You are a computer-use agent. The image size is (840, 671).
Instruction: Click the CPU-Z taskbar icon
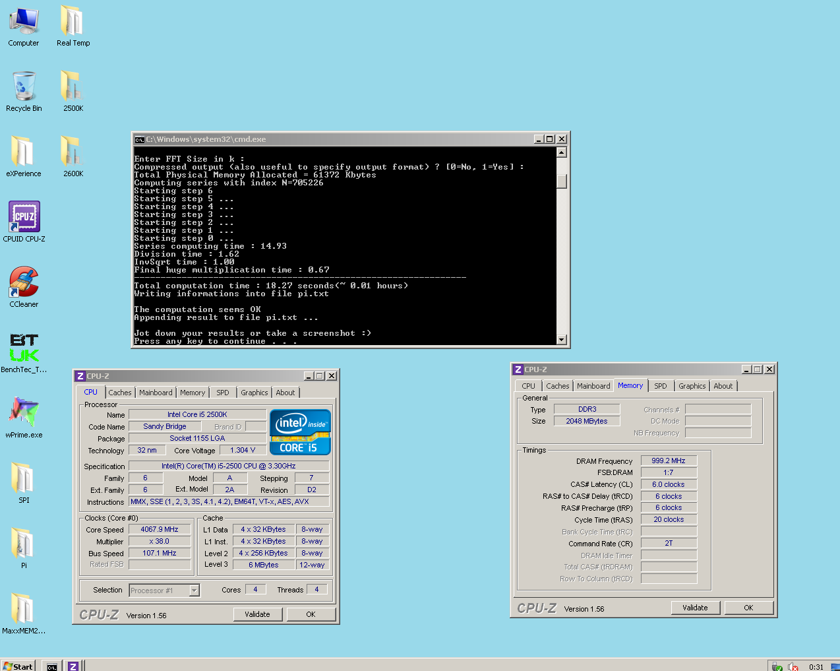pyautogui.click(x=73, y=666)
